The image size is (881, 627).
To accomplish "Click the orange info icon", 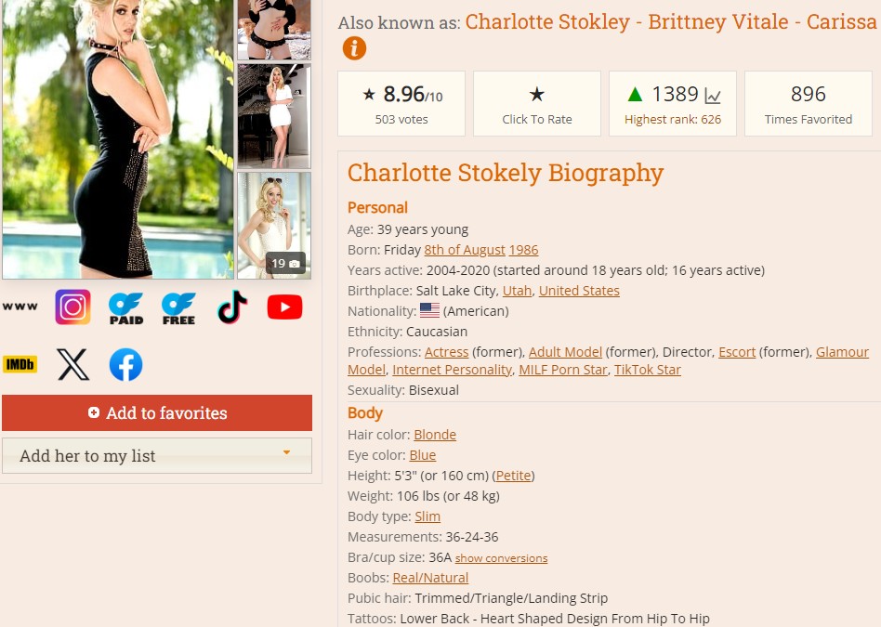I will (354, 48).
